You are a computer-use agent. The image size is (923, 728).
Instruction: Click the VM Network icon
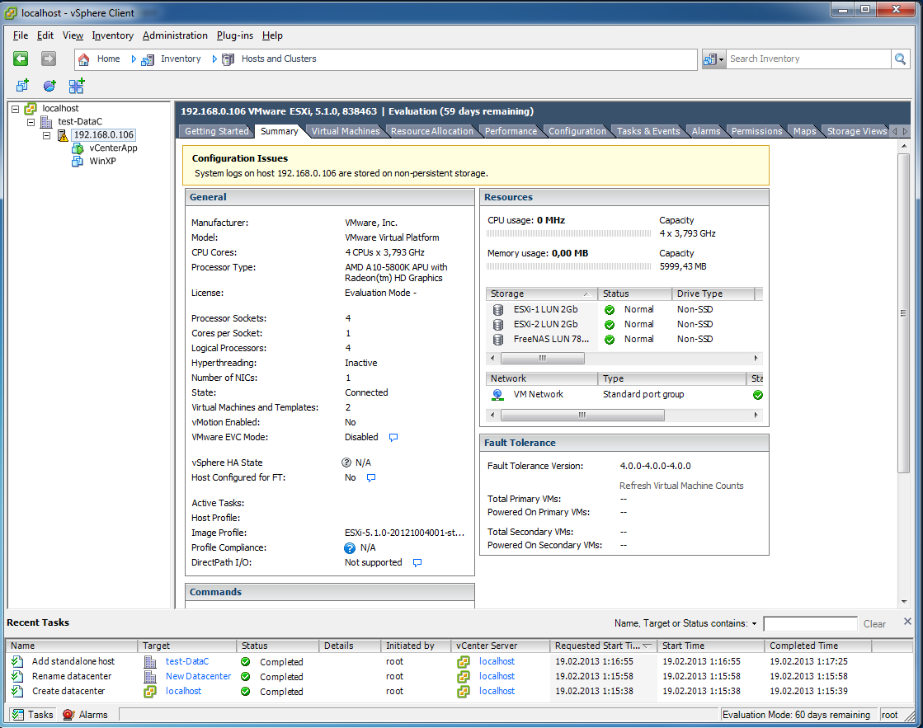(x=498, y=395)
